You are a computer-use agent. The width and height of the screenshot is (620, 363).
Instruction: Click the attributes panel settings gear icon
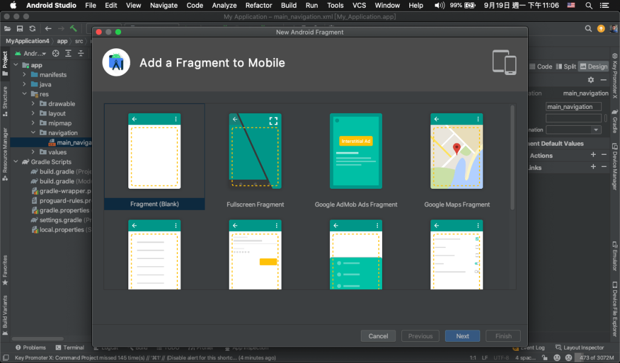tap(591, 80)
